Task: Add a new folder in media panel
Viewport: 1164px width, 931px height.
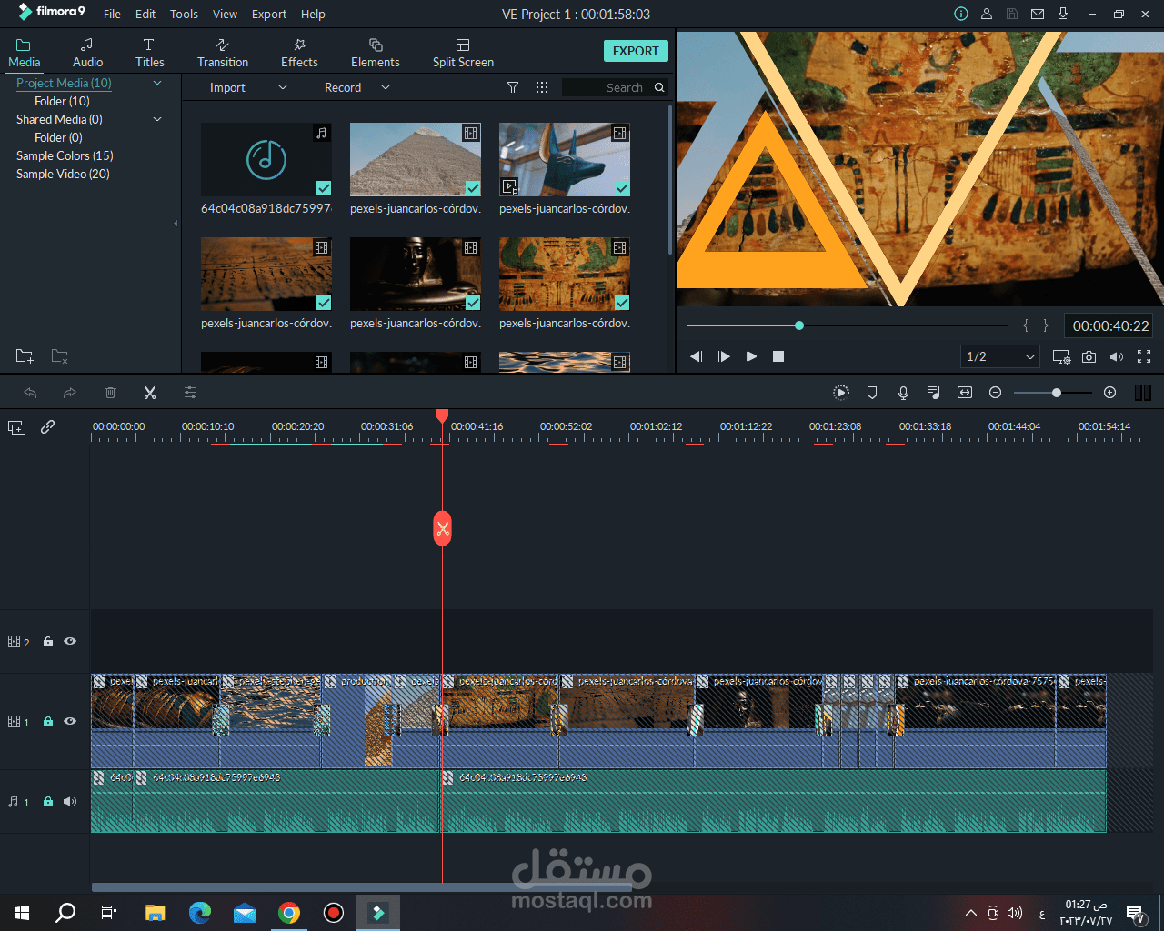Action: pos(25,356)
